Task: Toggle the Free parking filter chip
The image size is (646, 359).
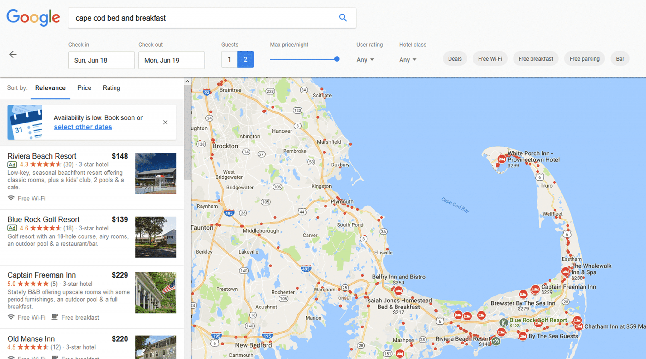Action: tap(584, 59)
